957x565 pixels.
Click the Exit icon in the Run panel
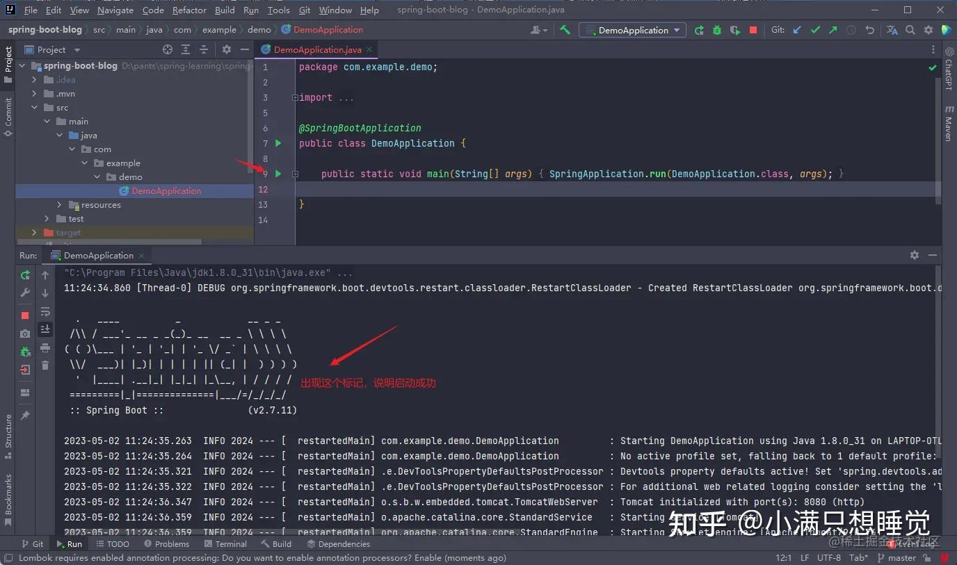tap(25, 370)
